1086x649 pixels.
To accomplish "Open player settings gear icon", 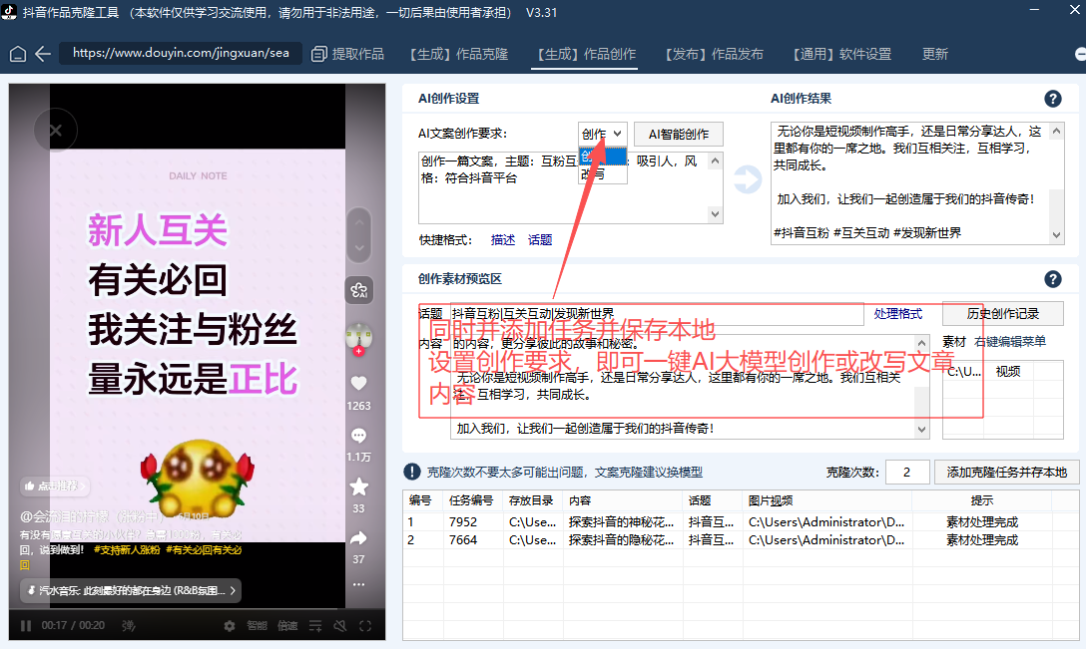I will coord(230,626).
